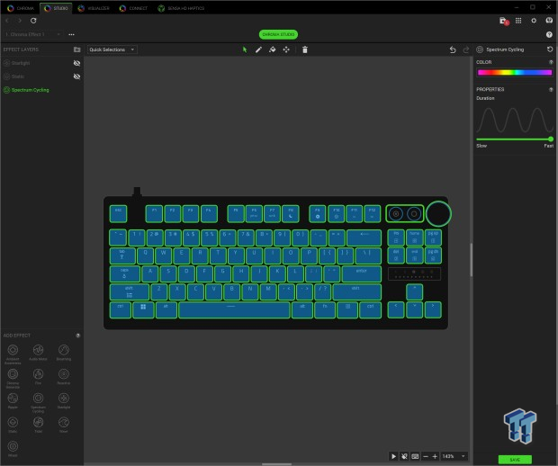Image resolution: width=558 pixels, height=466 pixels.
Task: Switch to the Sensa HD Haptics tab
Action: tap(181, 8)
